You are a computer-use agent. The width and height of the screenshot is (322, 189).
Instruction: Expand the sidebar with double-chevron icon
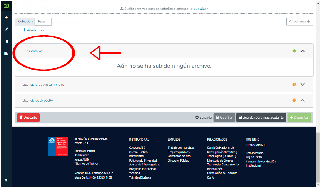pos(6,180)
